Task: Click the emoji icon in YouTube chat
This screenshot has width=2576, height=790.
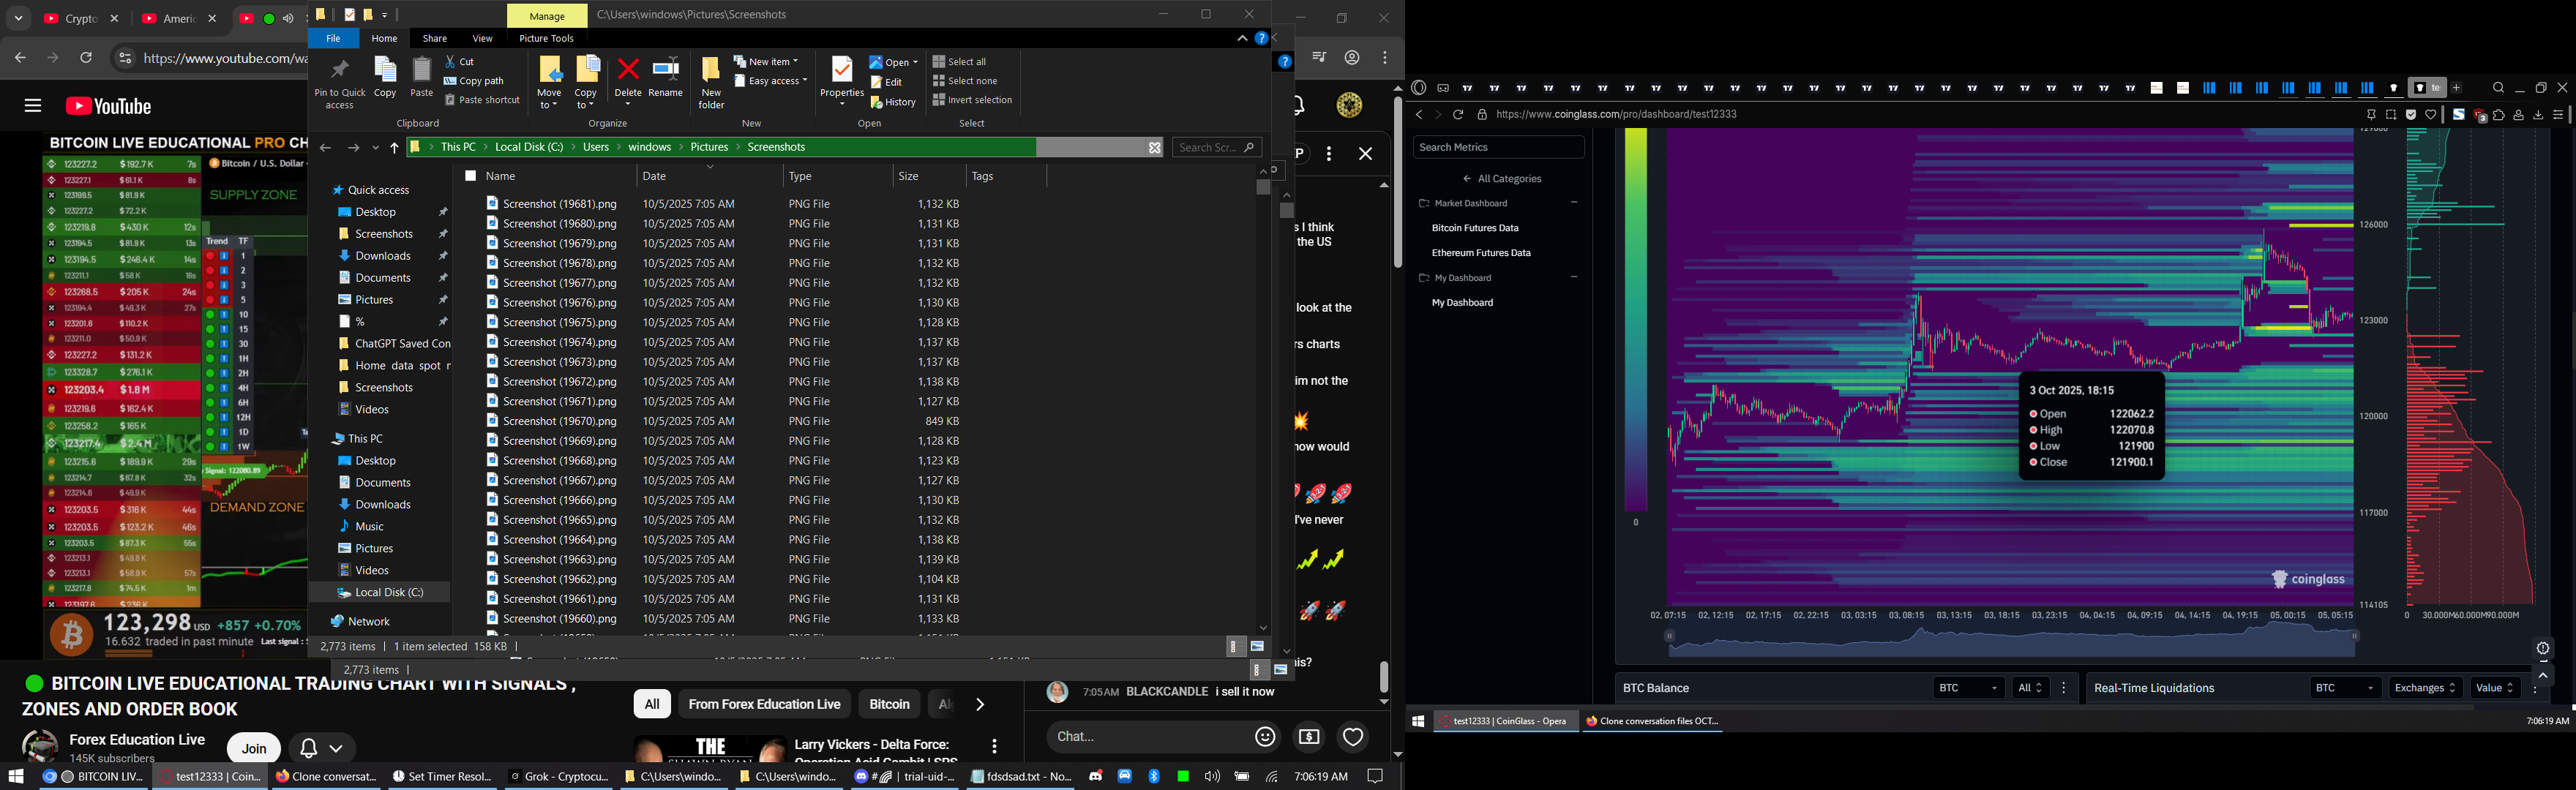Action: point(1265,737)
